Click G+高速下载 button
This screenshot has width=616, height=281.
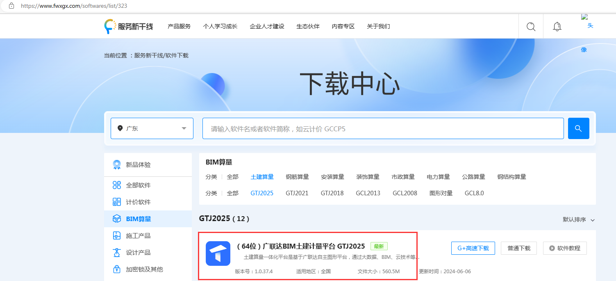(473, 248)
